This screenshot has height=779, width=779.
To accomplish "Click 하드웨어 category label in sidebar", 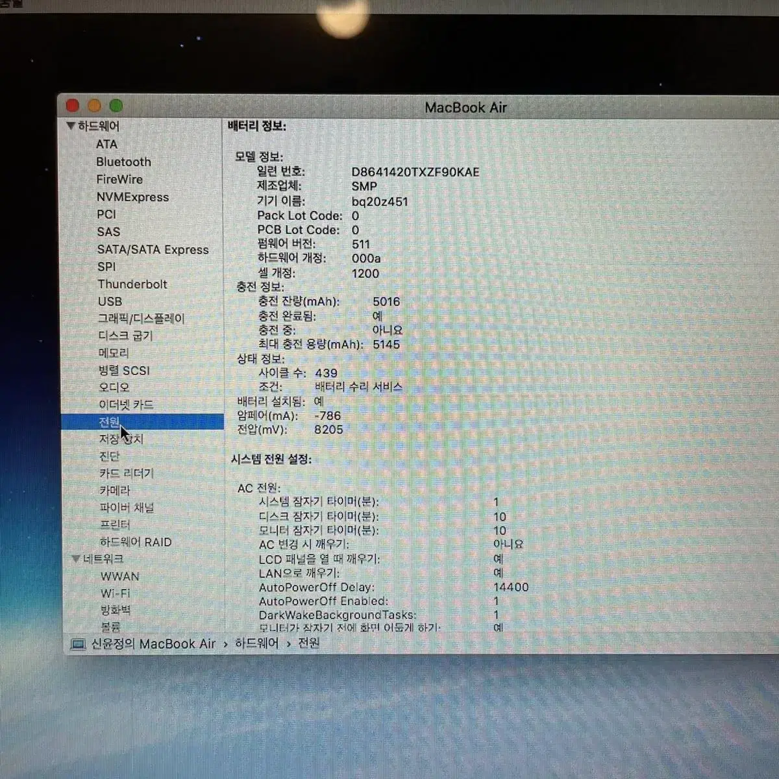I will click(x=99, y=126).
